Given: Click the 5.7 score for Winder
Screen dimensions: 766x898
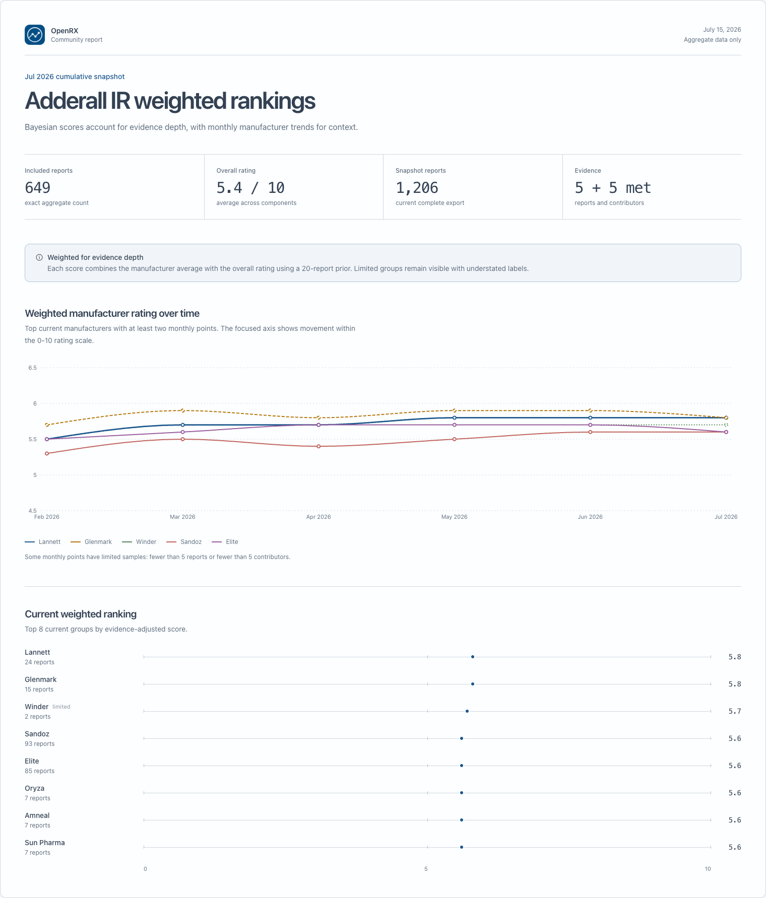Looking at the screenshot, I should point(735,711).
